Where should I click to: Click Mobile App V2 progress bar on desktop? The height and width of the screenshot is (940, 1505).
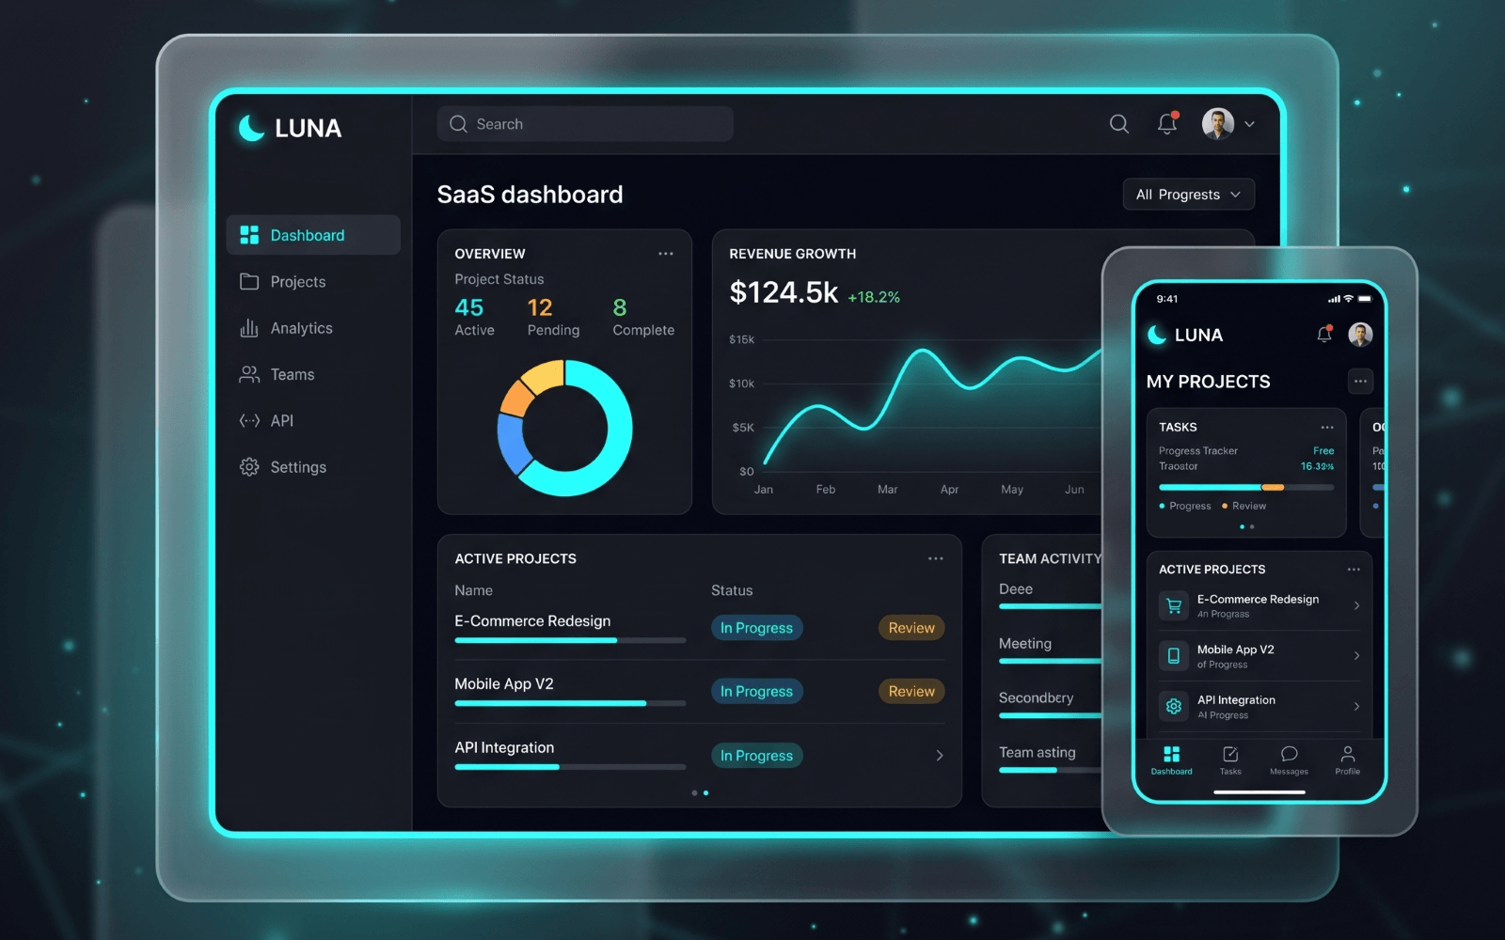coord(570,703)
